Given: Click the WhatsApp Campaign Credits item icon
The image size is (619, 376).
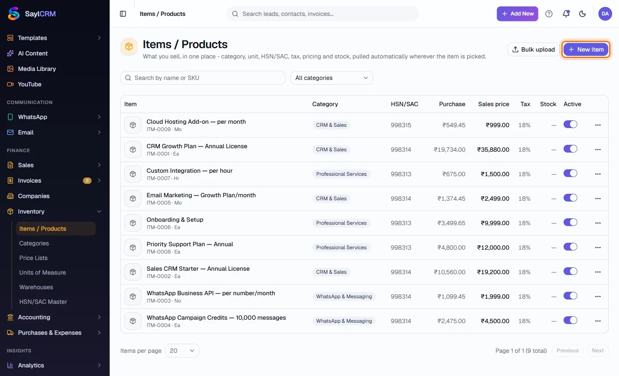Looking at the screenshot, I should pos(133,321).
